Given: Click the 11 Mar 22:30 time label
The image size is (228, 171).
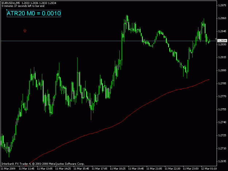Looking at the screenshot, I should [x=173, y=169].
